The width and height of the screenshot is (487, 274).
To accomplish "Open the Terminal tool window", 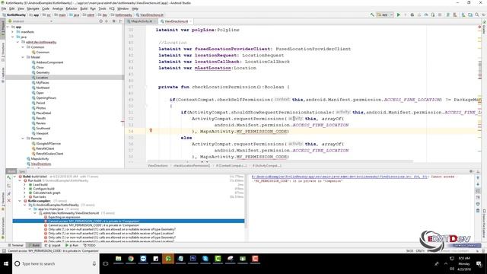I will (x=15, y=245).
